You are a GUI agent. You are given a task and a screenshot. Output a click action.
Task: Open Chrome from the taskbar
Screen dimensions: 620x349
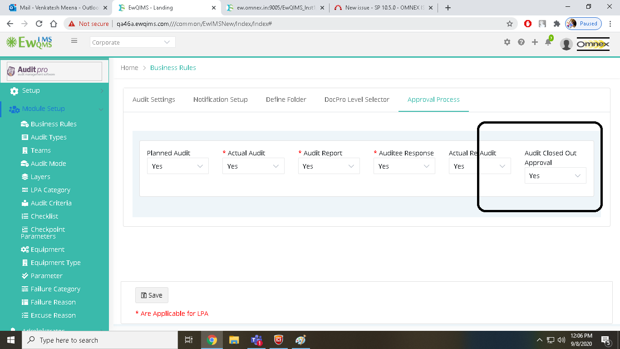point(212,340)
